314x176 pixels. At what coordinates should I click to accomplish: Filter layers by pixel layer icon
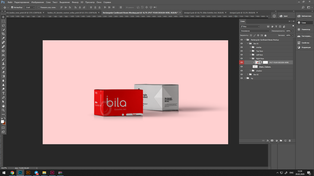pyautogui.click(x=268, y=27)
